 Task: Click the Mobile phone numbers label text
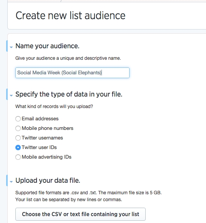[48, 128]
